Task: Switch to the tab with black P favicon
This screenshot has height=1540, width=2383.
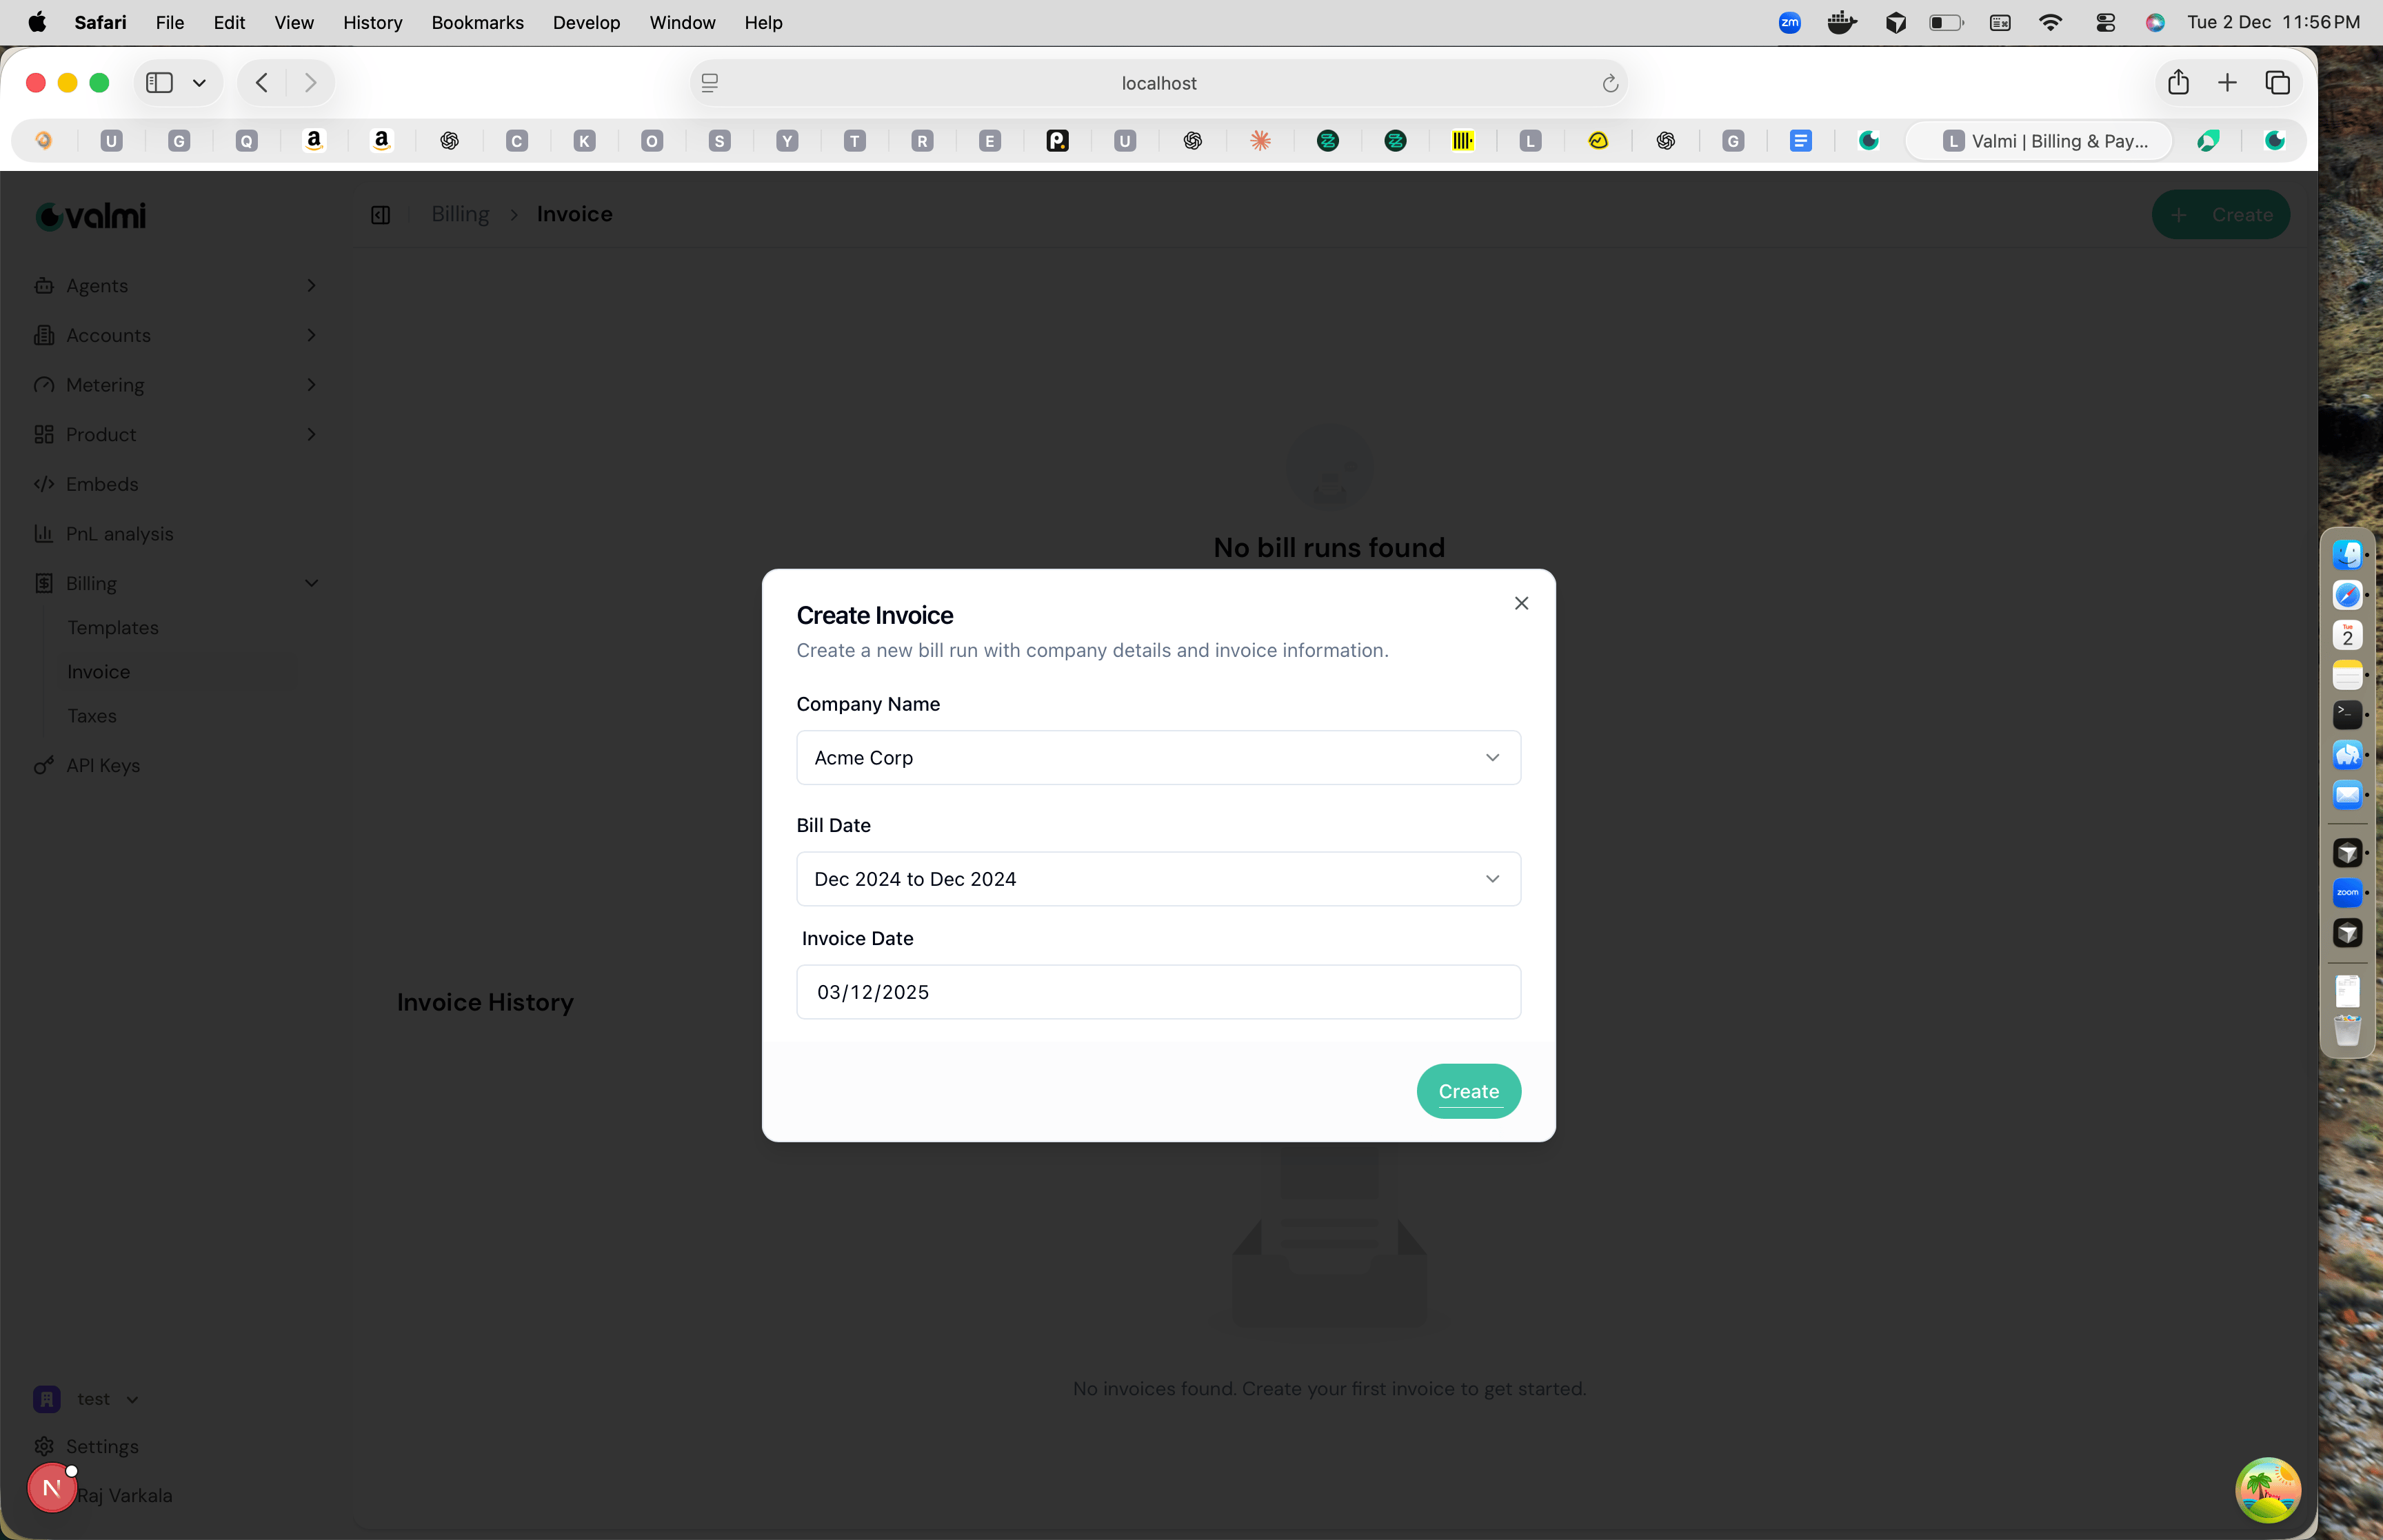Action: (x=1057, y=141)
